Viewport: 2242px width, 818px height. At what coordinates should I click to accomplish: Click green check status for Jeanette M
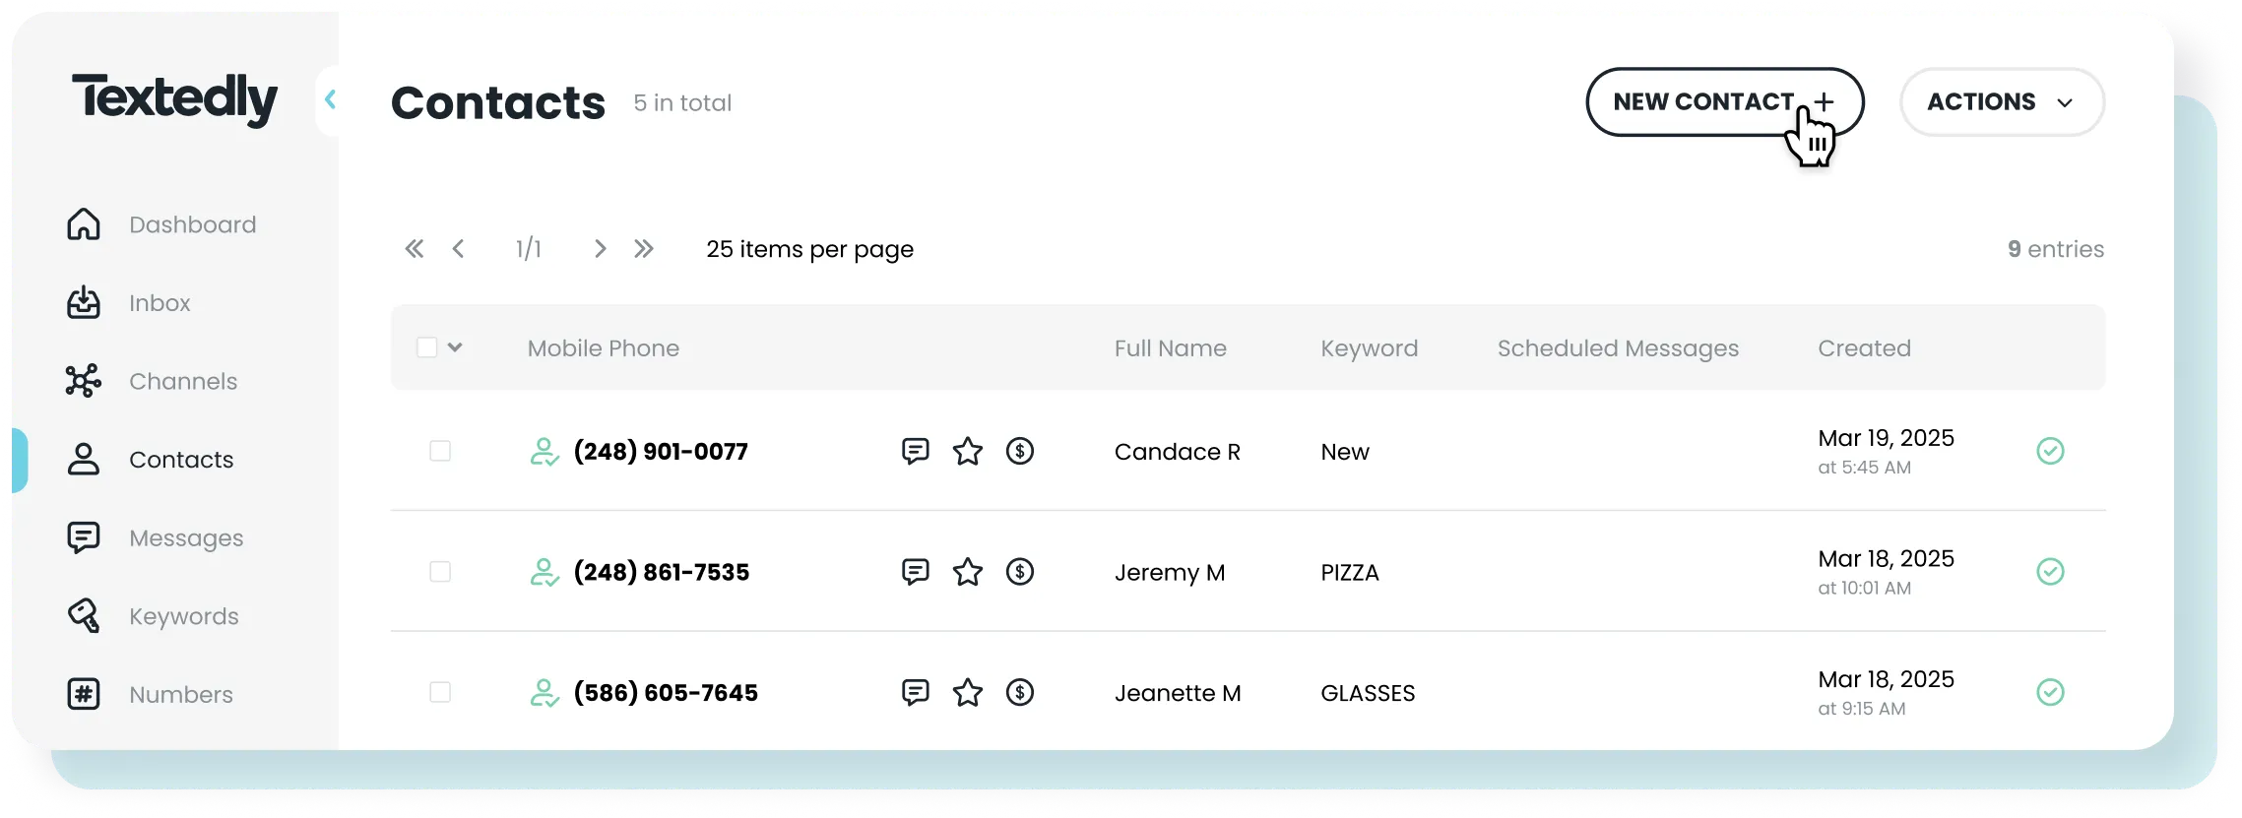(x=2050, y=693)
